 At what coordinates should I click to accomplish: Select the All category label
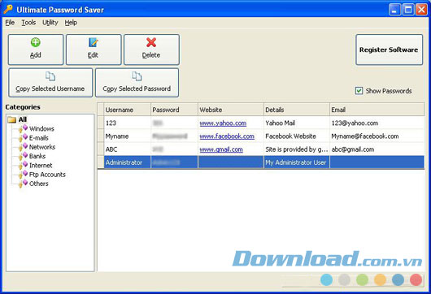pyautogui.click(x=23, y=119)
